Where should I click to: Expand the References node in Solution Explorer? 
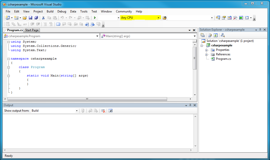tap(206, 55)
